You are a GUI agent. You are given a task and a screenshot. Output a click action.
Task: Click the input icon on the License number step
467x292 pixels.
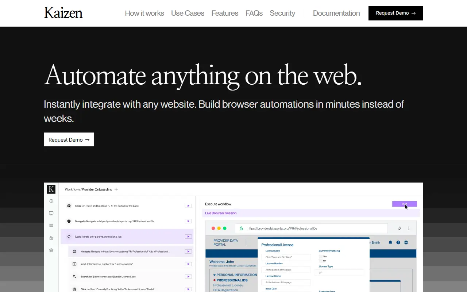[x=74, y=264]
